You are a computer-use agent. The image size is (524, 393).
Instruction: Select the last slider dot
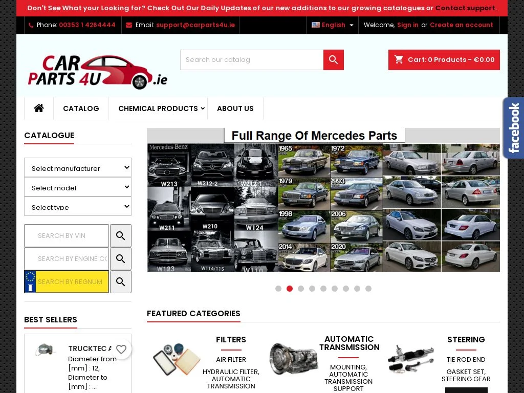[x=368, y=289]
